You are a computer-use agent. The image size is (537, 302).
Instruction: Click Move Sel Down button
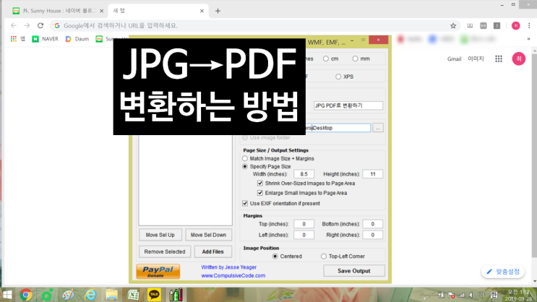pyautogui.click(x=208, y=235)
